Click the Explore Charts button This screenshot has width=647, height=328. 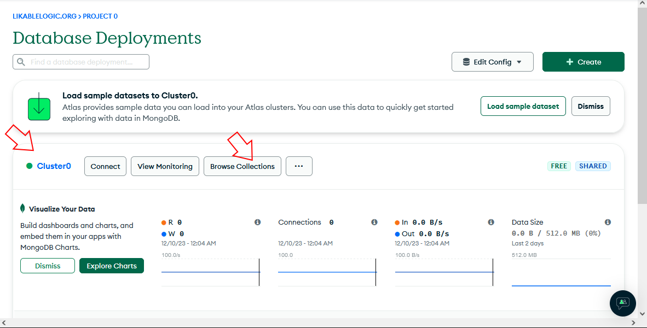pos(112,266)
